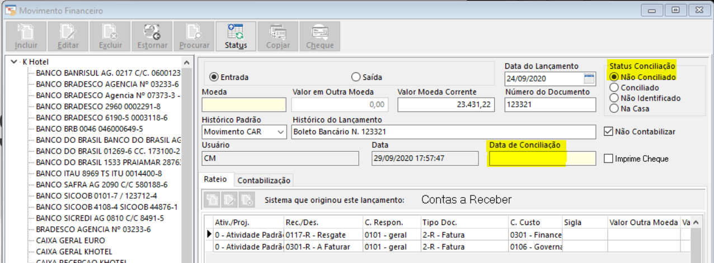Select BANCO DO BRASIL 01269-6 account
Image resolution: width=714 pixels, height=263 pixels.
pyautogui.click(x=108, y=151)
